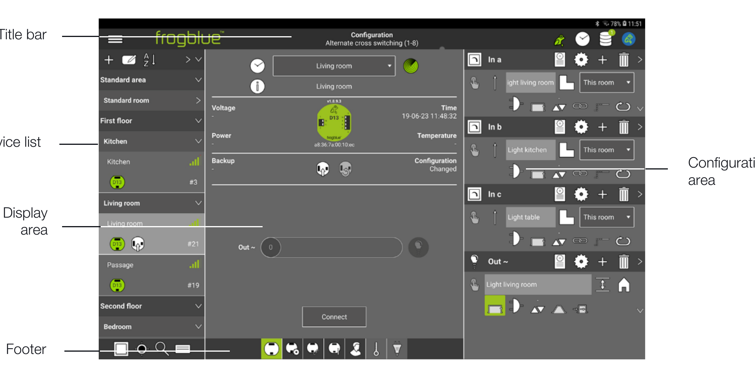The width and height of the screenshot is (755, 369).
Task: Select the fourth device tab in footer
Action: tap(334, 349)
